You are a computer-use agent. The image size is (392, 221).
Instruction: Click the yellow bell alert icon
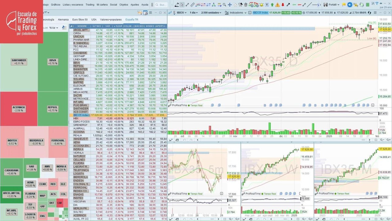point(261,5)
